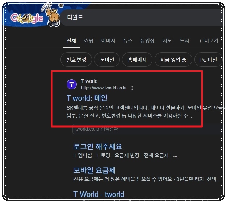The height and width of the screenshot is (203, 227).
Task: Open the 동영상 tab
Action: tap(147, 41)
